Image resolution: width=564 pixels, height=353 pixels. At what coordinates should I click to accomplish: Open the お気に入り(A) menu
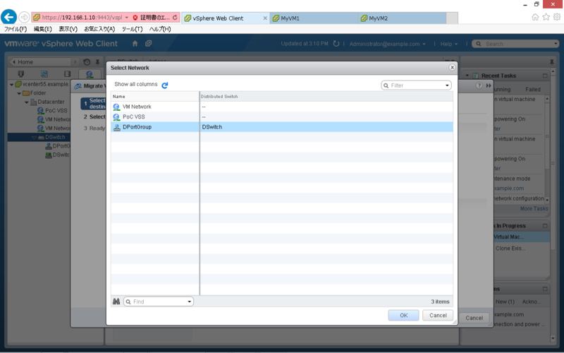click(x=99, y=29)
